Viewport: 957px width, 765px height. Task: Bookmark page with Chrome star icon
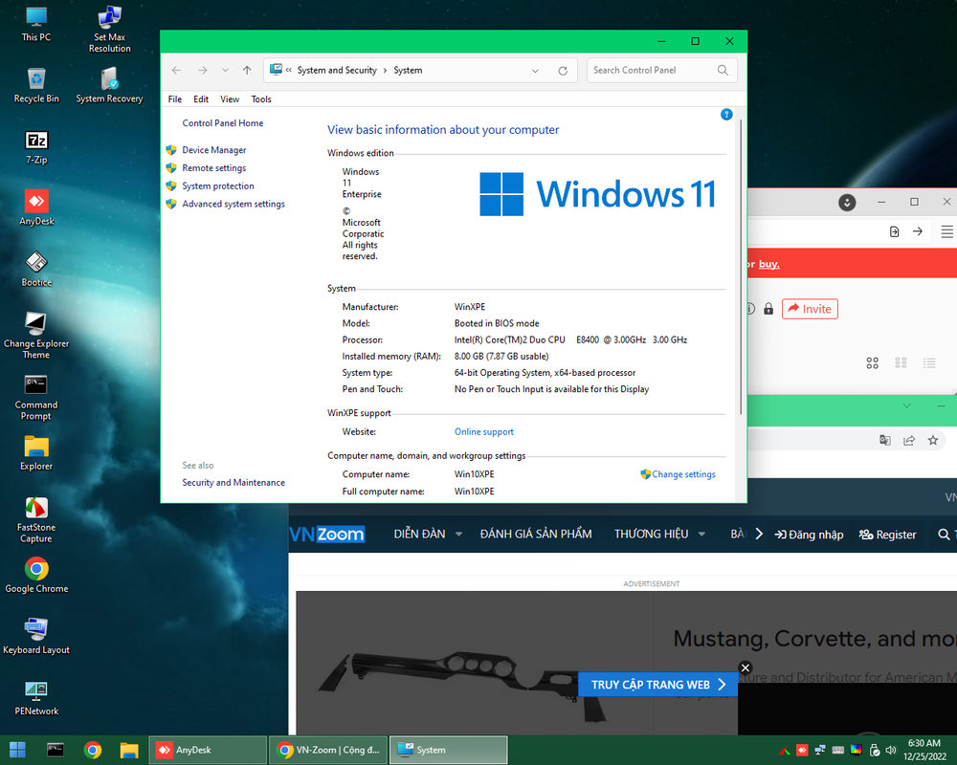932,440
